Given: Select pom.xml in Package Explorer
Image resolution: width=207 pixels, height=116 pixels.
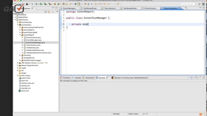Looking at the screenshot, I should (x=25, y=81).
